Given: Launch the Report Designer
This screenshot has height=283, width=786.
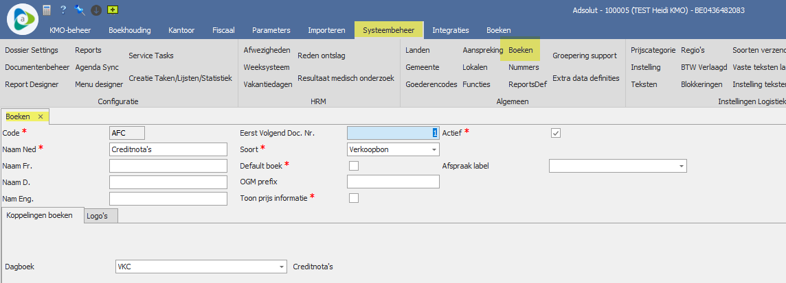Looking at the screenshot, I should click(x=32, y=84).
